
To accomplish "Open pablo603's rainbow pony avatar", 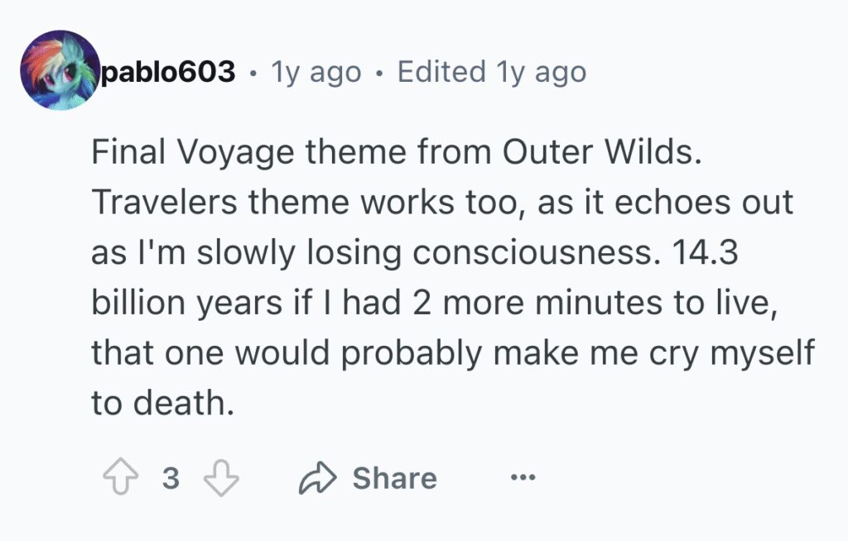I will tap(60, 70).
